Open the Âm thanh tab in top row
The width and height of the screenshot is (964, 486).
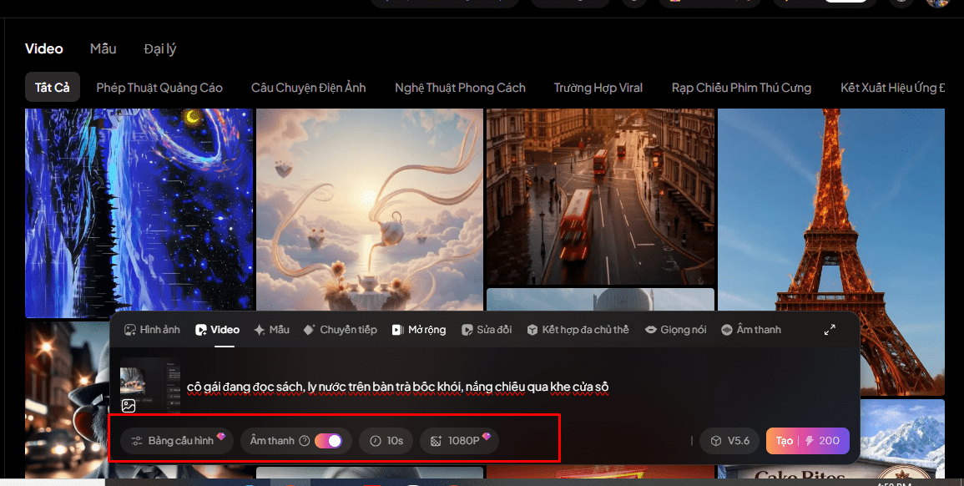[751, 330]
